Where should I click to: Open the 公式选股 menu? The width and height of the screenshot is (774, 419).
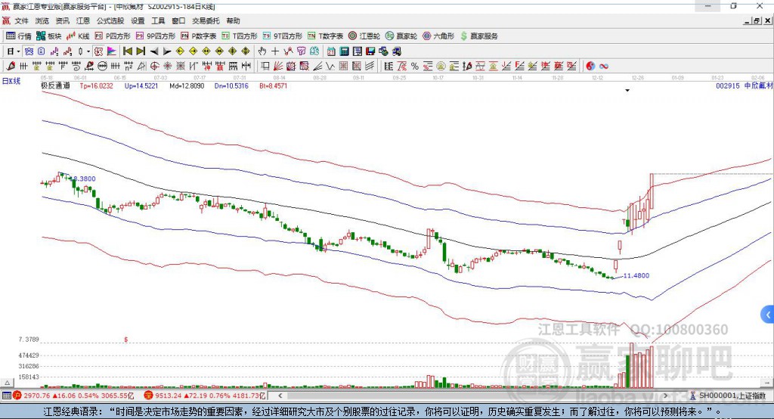pos(110,20)
